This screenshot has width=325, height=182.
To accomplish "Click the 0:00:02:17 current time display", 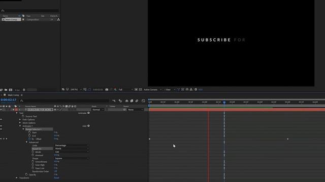I will (8, 100).
